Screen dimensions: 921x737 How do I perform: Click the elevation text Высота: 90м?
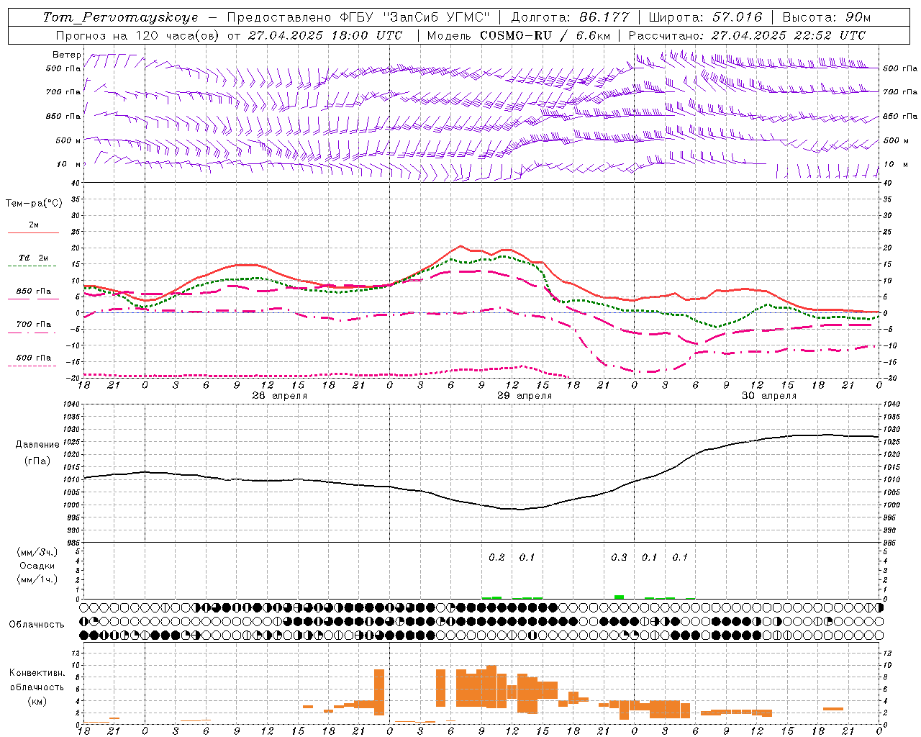[826, 17]
